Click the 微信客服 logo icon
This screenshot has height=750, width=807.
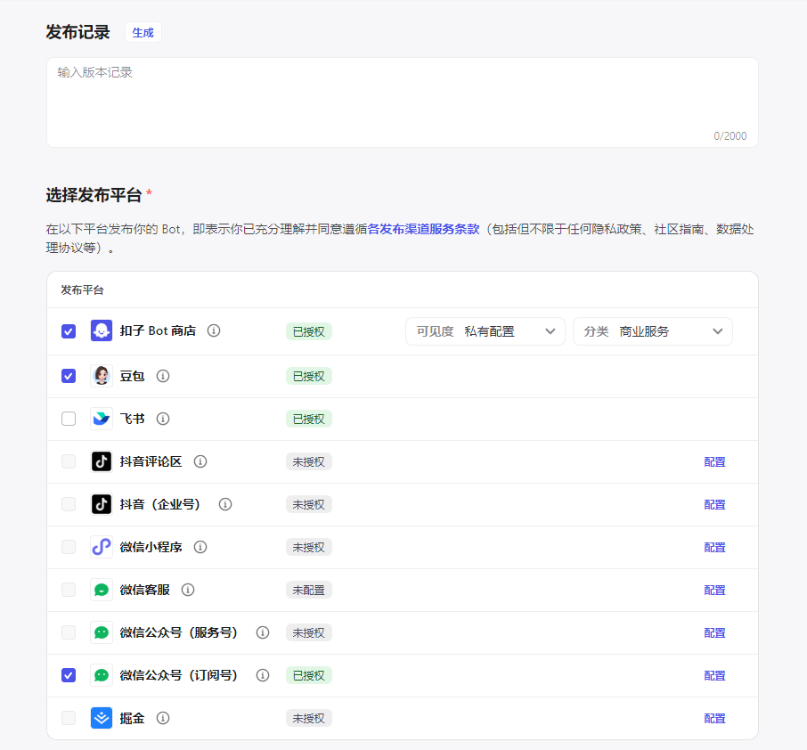(x=102, y=590)
